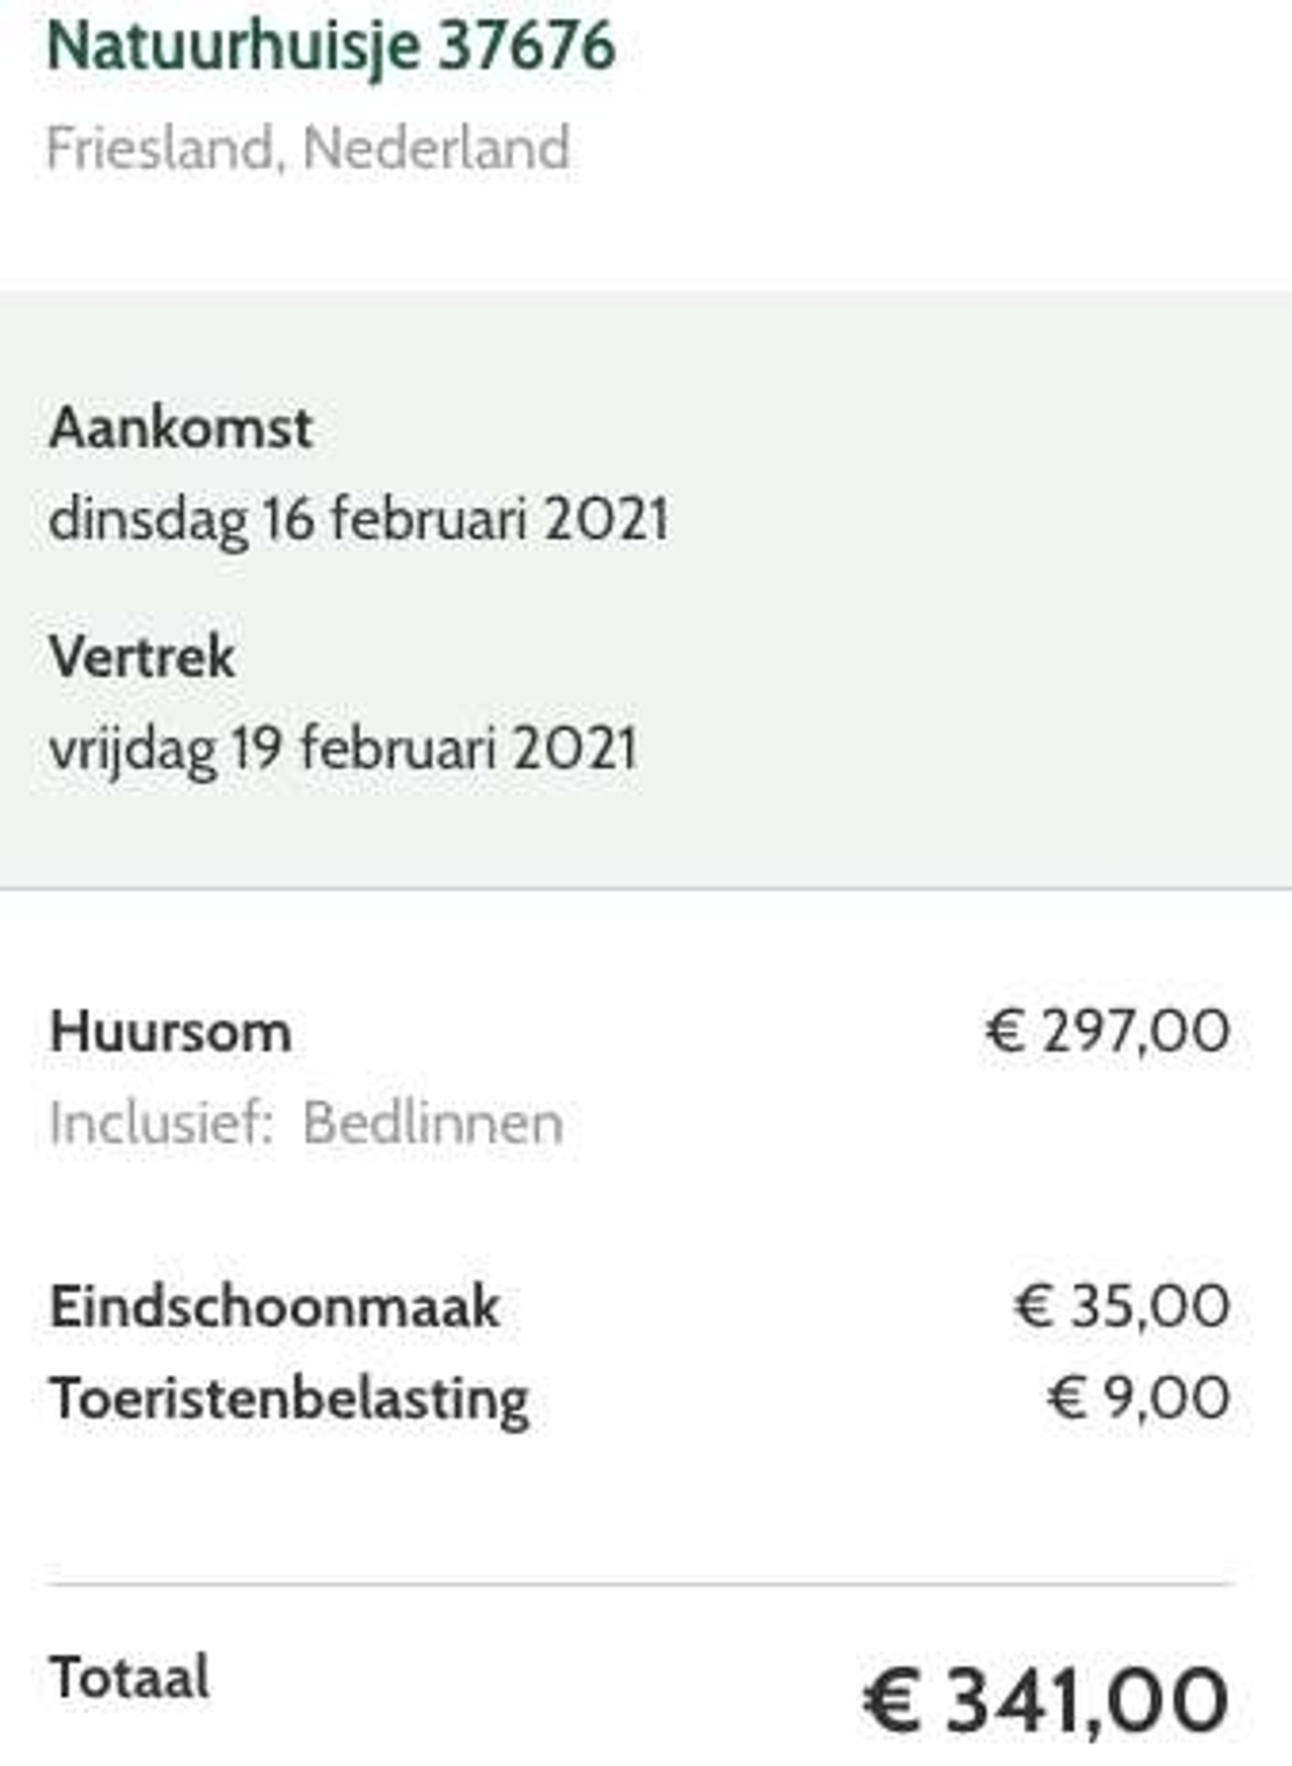Image resolution: width=1292 pixels, height=1766 pixels.
Task: Select the € 9,00 tourist tax amount
Action: coord(1139,1398)
